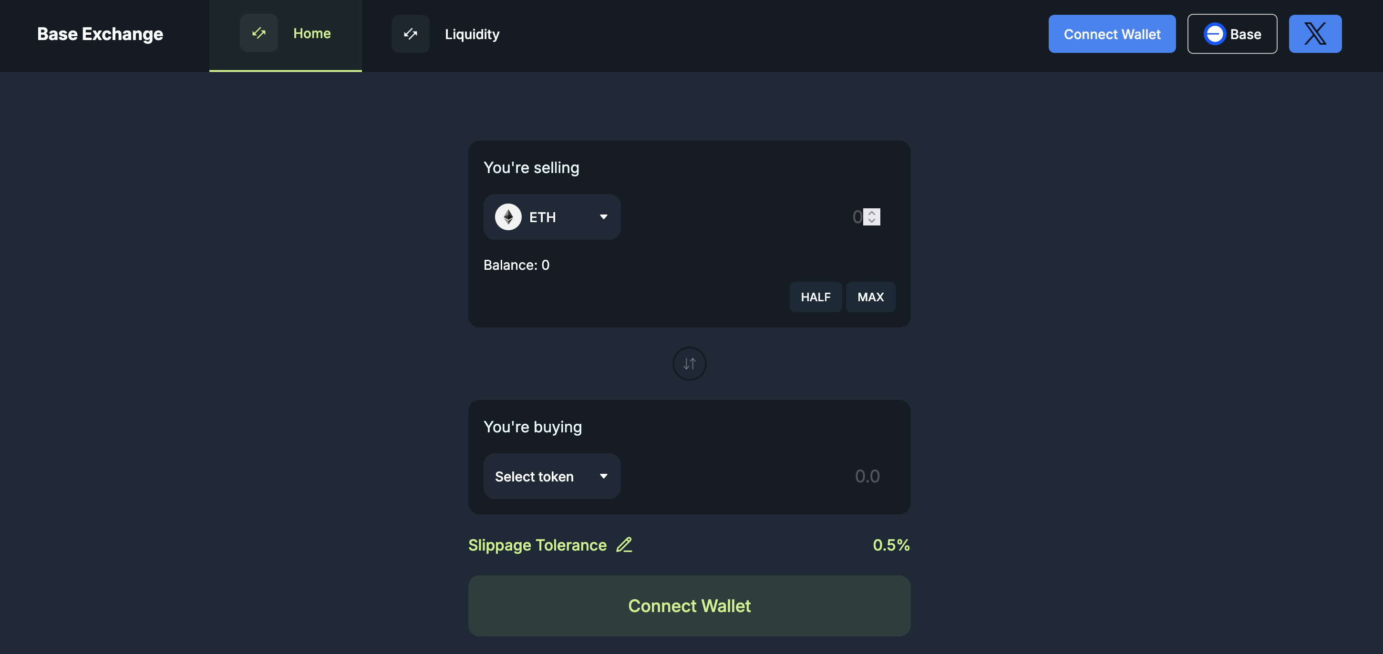This screenshot has height=654, width=1383.
Task: Click the Base Exchange logo text
Action: 100,34
